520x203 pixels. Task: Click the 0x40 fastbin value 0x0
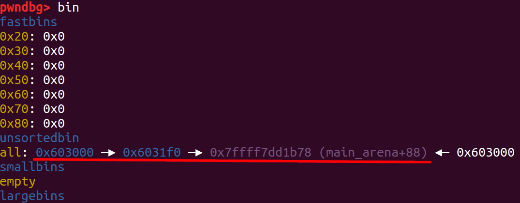point(54,66)
